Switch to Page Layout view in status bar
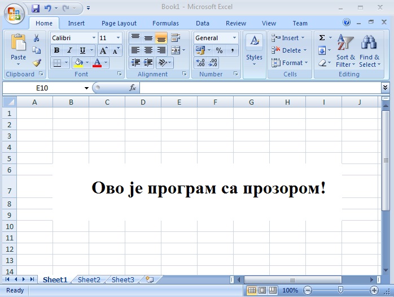394x297 pixels. pos(262,290)
